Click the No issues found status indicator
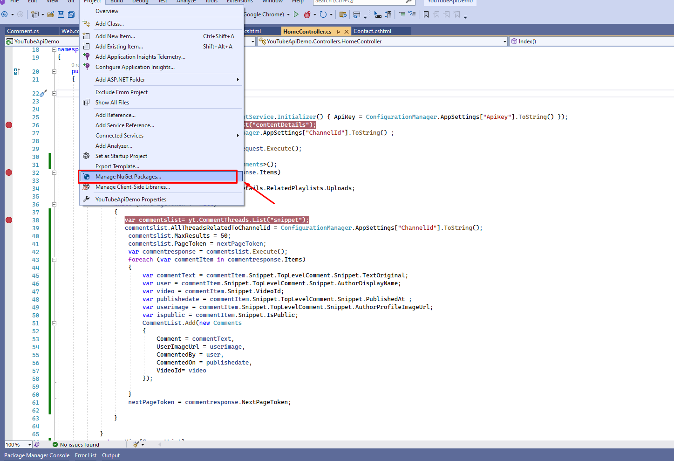The height and width of the screenshot is (461, 674). (76, 445)
